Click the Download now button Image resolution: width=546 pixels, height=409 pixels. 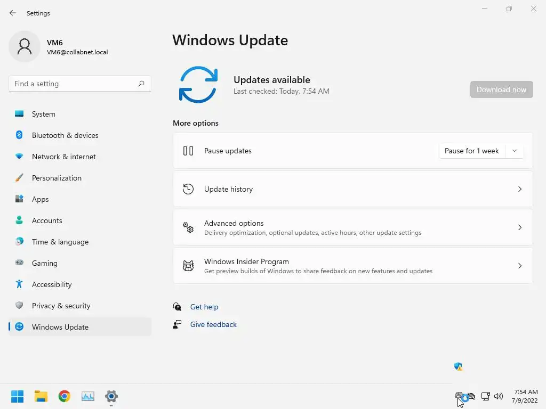click(501, 89)
